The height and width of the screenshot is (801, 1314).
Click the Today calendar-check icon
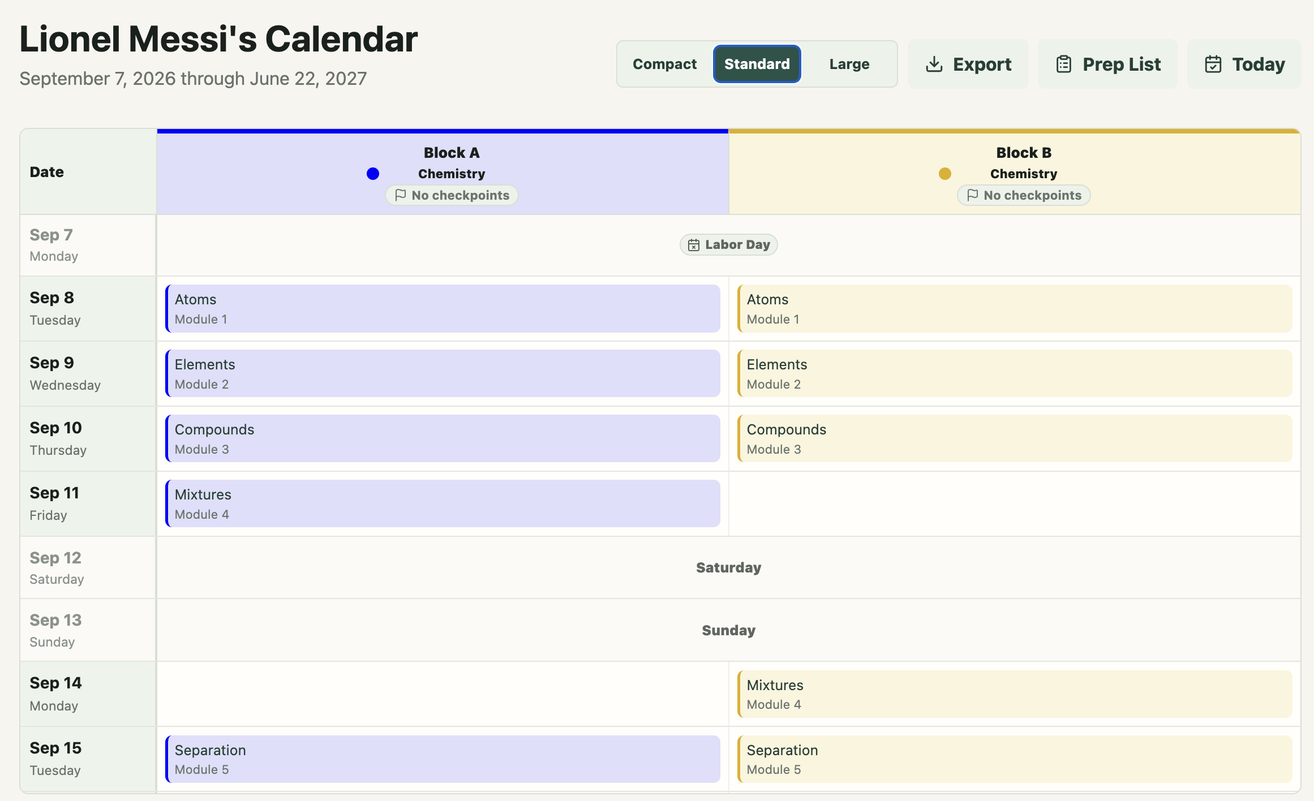coord(1213,64)
